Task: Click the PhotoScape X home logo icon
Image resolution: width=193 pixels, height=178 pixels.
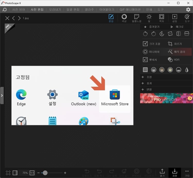Action: tap(5, 10)
